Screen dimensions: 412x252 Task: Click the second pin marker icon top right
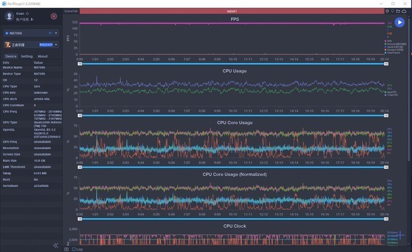(393, 11)
